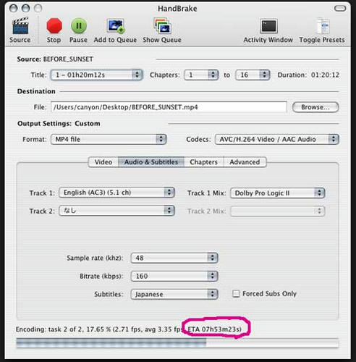Viewport: 356px width, 362px height.
Task: Click the HandBrake window title
Action: (x=177, y=9)
